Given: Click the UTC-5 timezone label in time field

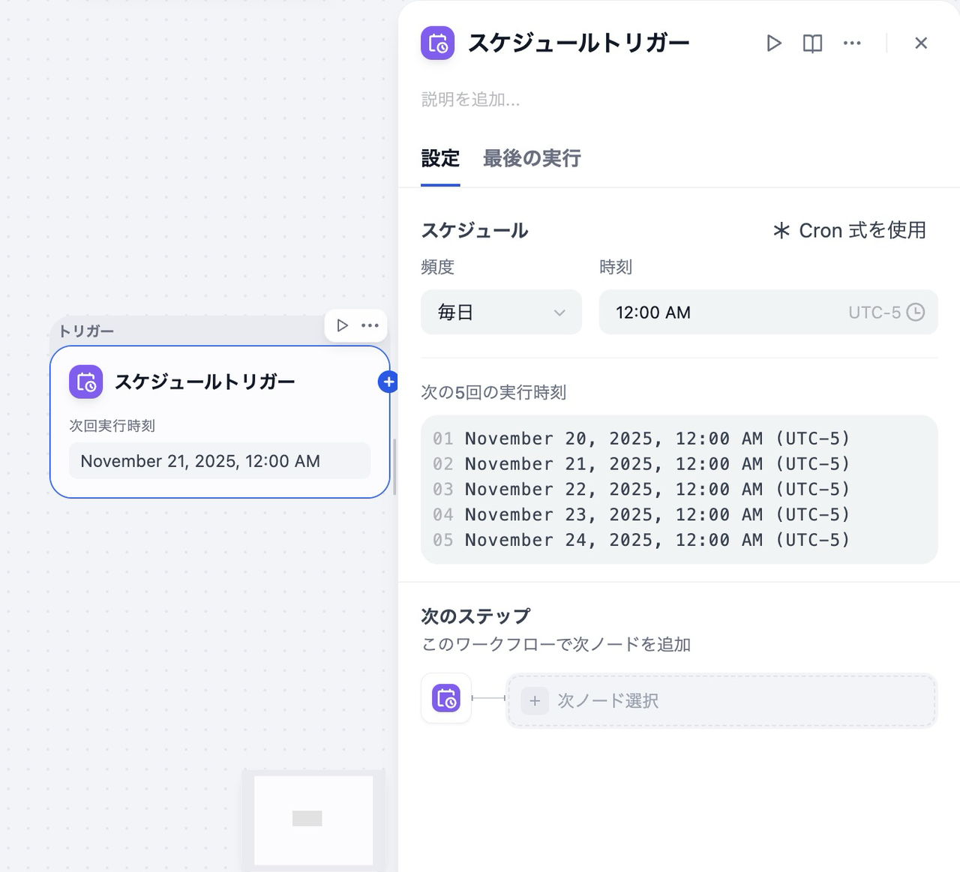Looking at the screenshot, I should pyautogui.click(x=874, y=312).
